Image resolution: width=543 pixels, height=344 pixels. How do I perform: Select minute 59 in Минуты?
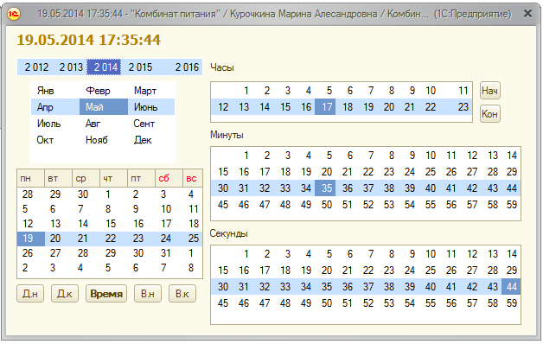512,205
